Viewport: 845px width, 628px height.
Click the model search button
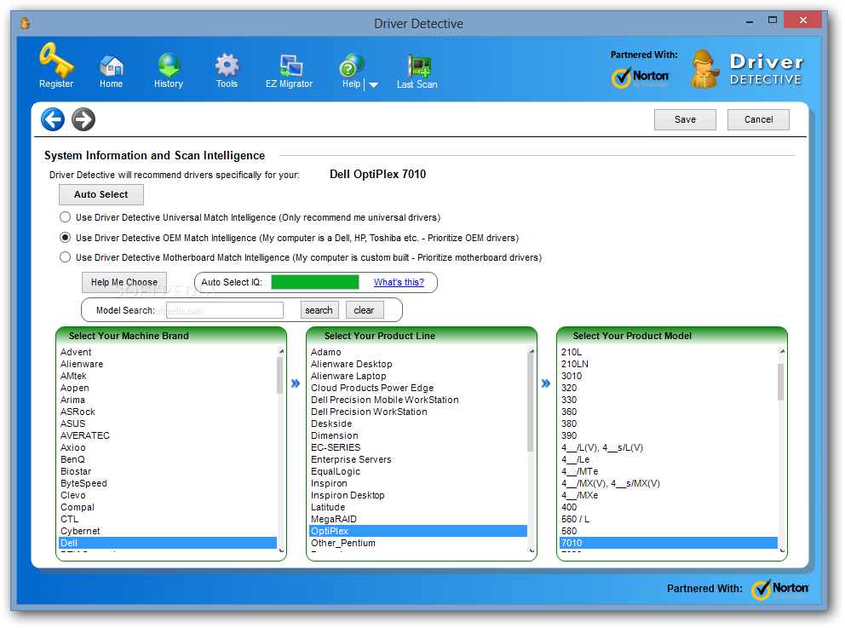tap(319, 310)
